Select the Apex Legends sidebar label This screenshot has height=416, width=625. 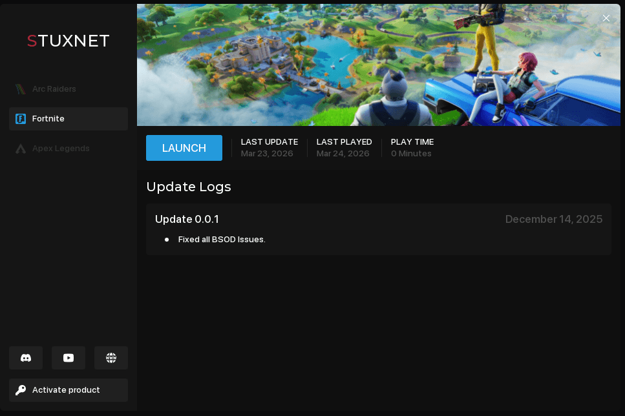61,149
